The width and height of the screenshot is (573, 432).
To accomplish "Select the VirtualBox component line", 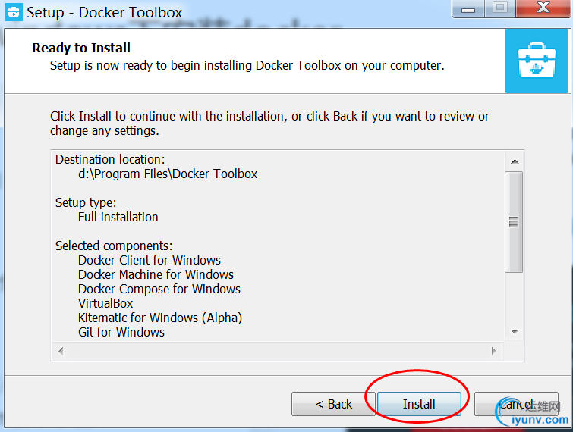I will 105,303.
